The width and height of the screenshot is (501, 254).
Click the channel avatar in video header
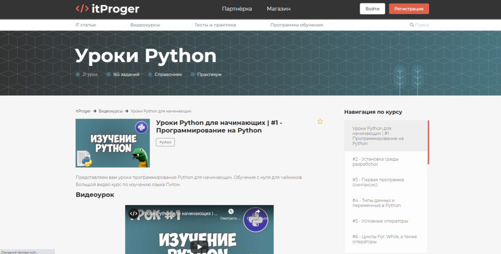(134, 213)
